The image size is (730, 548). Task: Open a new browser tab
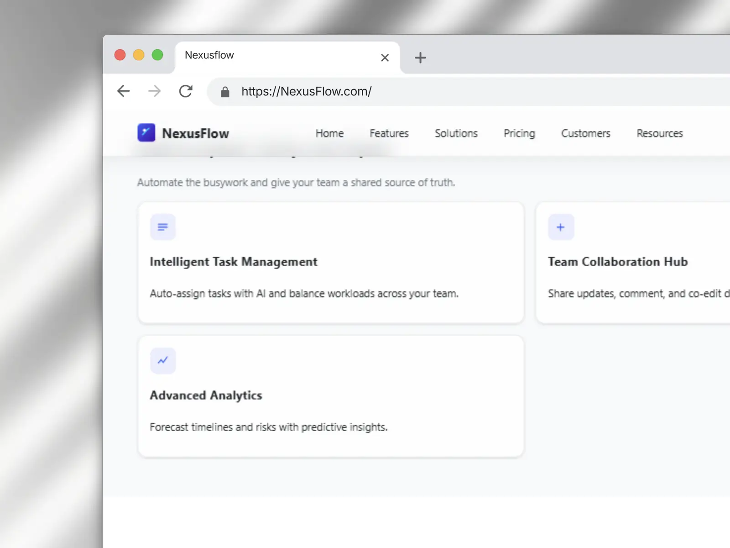[x=420, y=57]
